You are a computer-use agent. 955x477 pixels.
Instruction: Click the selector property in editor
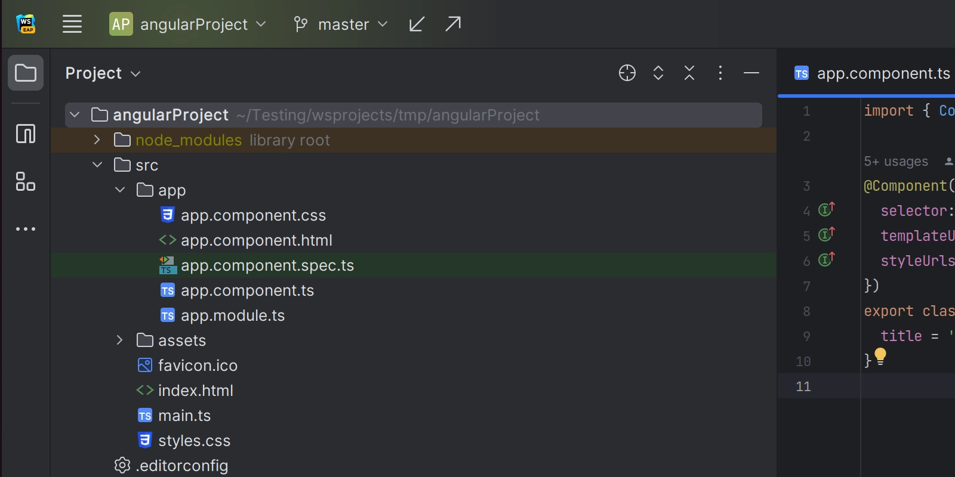coord(914,211)
